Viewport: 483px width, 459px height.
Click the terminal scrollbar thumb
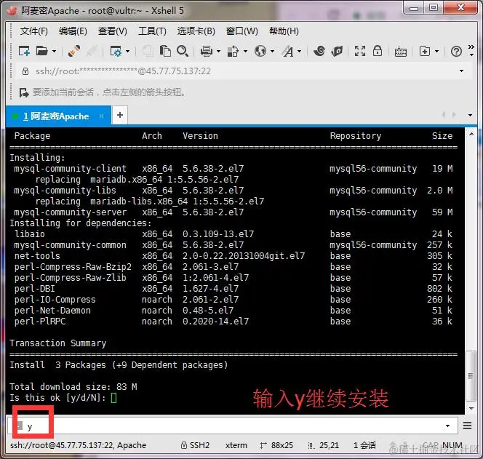point(471,376)
